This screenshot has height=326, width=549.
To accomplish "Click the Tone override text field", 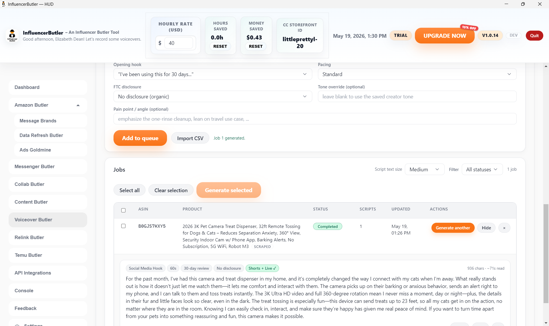I will (417, 97).
